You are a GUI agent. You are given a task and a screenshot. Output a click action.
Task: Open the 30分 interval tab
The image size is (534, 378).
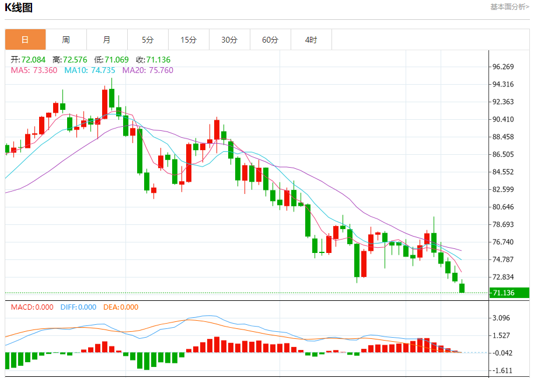click(229, 40)
